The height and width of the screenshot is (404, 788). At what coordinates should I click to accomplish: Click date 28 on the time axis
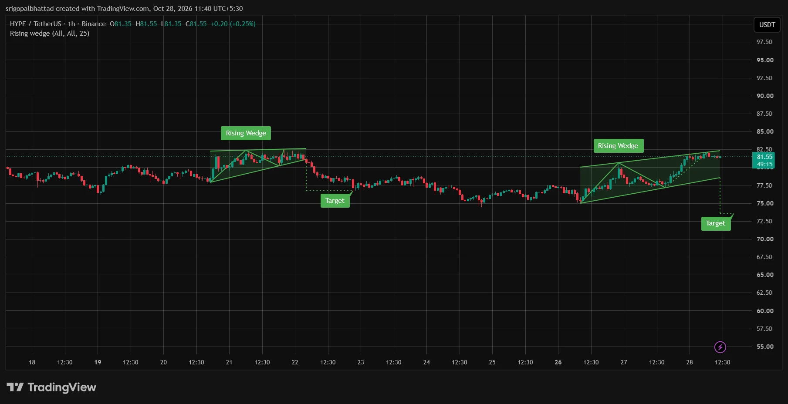click(x=690, y=362)
